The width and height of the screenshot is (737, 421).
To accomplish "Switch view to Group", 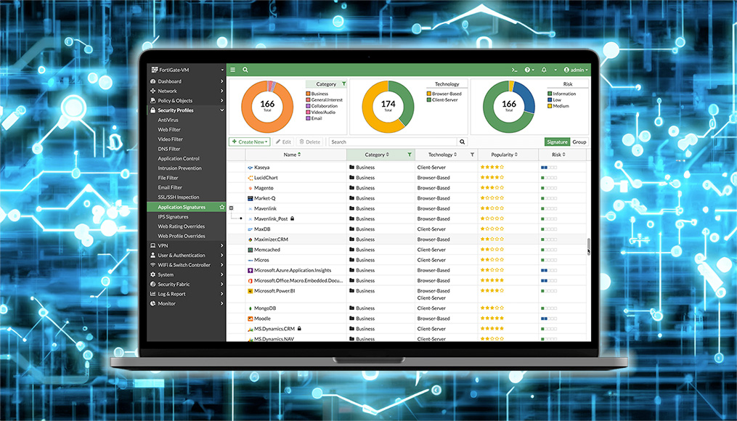I will 579,142.
